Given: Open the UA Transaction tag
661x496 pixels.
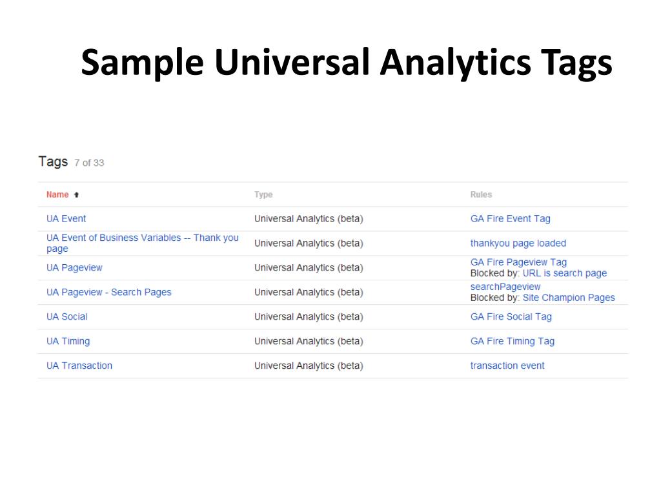Looking at the screenshot, I should point(79,366).
